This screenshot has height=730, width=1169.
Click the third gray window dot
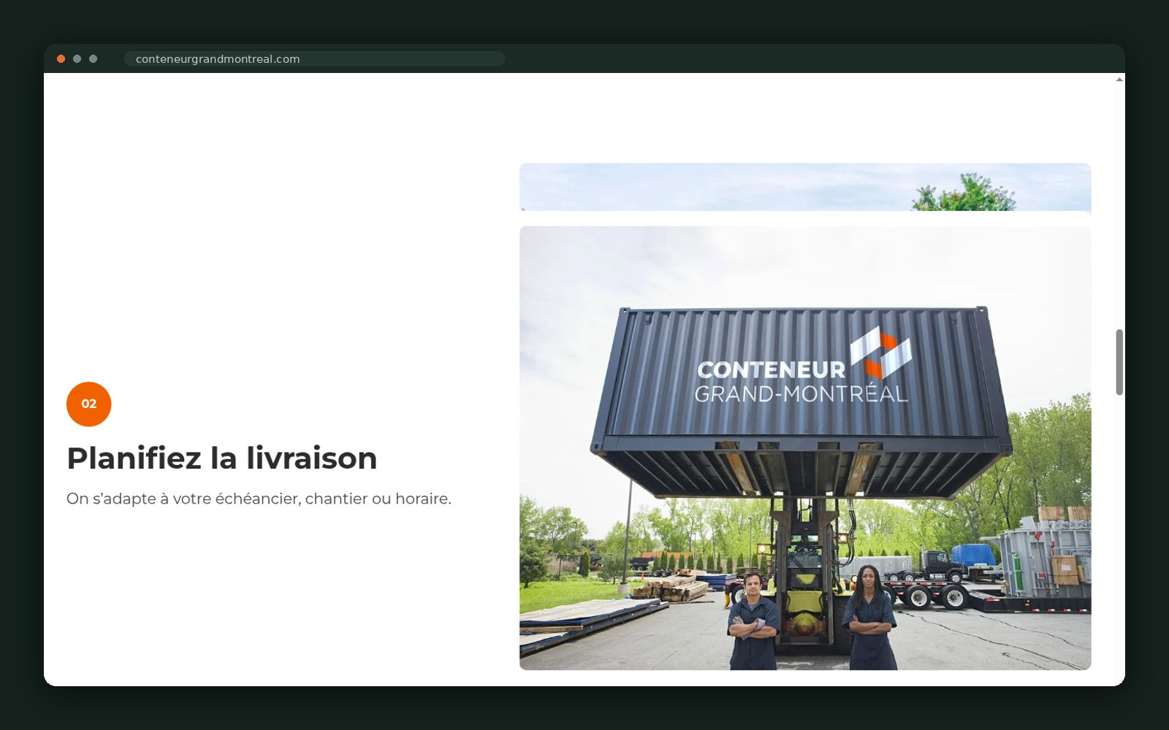[94, 59]
